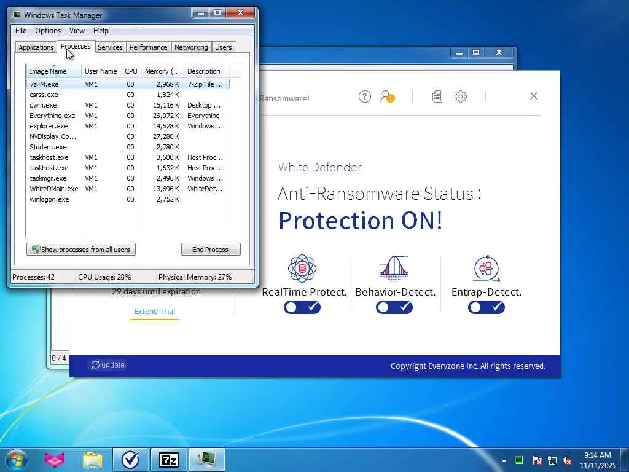The height and width of the screenshot is (472, 629).
Task: Open Task Manager taskbar icon
Action: coord(207,460)
